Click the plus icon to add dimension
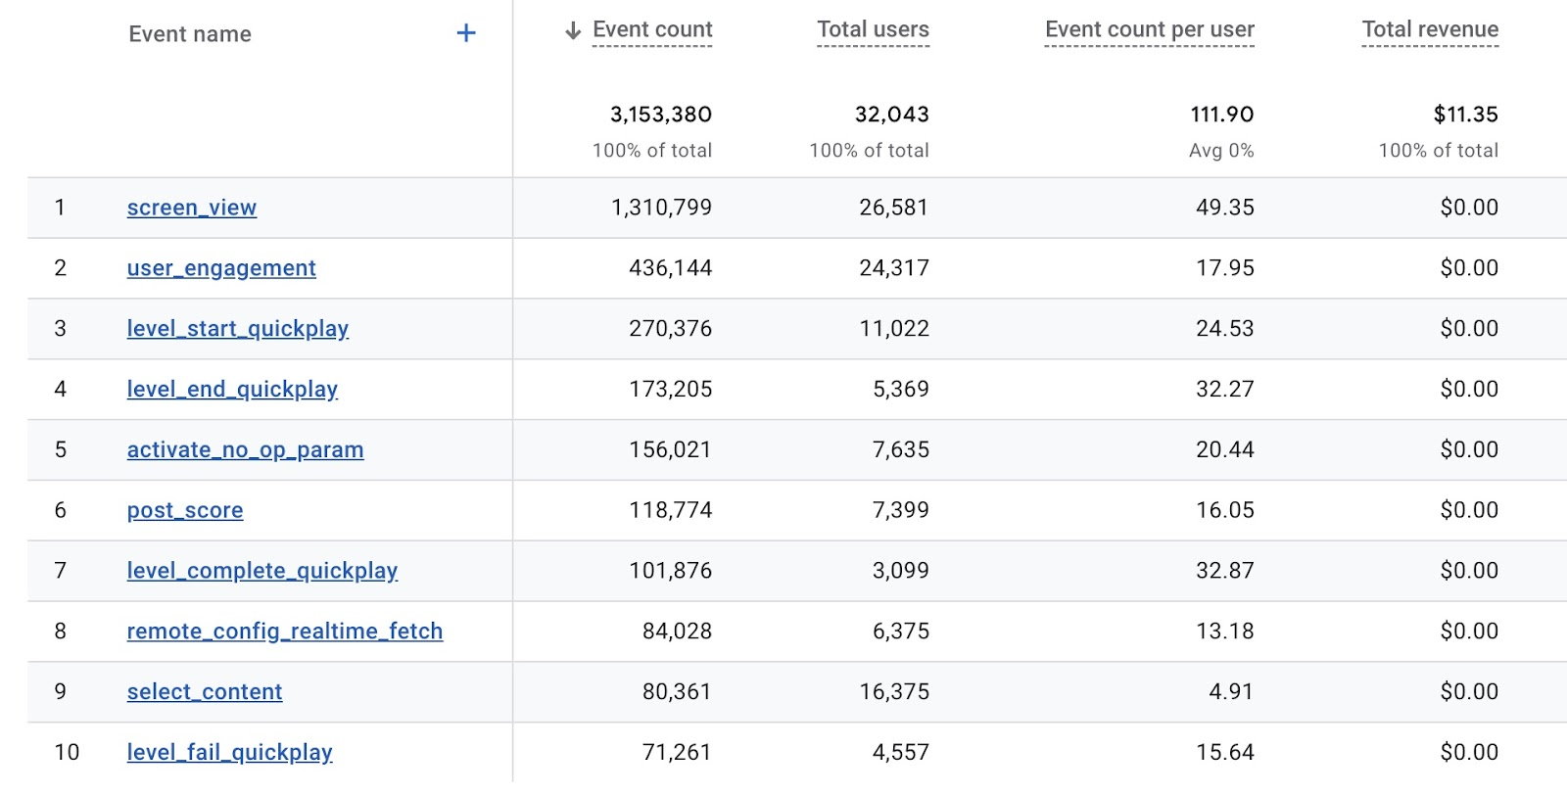The image size is (1567, 795). click(466, 33)
